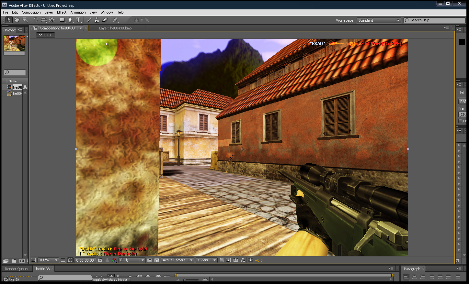Toggle the region of interest button
The height and width of the screenshot is (284, 469).
[149, 260]
